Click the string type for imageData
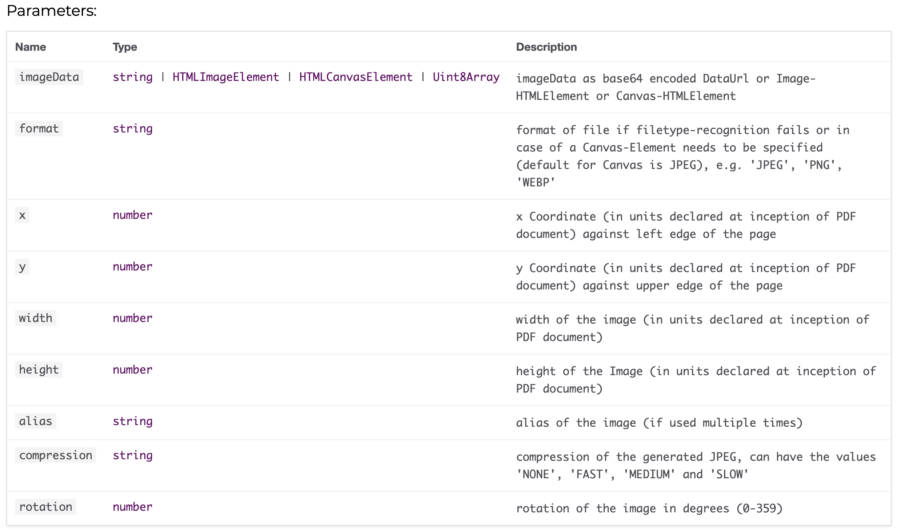 (133, 77)
